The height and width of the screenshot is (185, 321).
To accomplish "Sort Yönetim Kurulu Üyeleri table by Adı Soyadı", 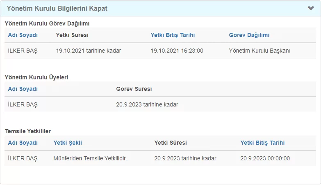I will pyautogui.click(x=23, y=89).
